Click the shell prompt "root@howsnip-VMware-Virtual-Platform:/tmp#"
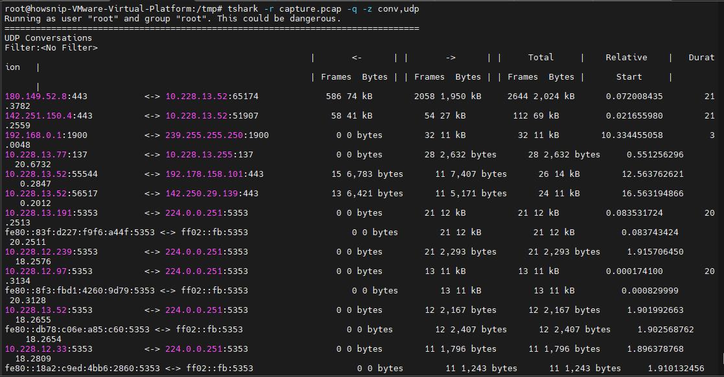Screen dimensions: 724x377 113,9
